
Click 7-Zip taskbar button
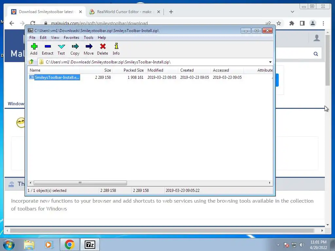(90, 244)
